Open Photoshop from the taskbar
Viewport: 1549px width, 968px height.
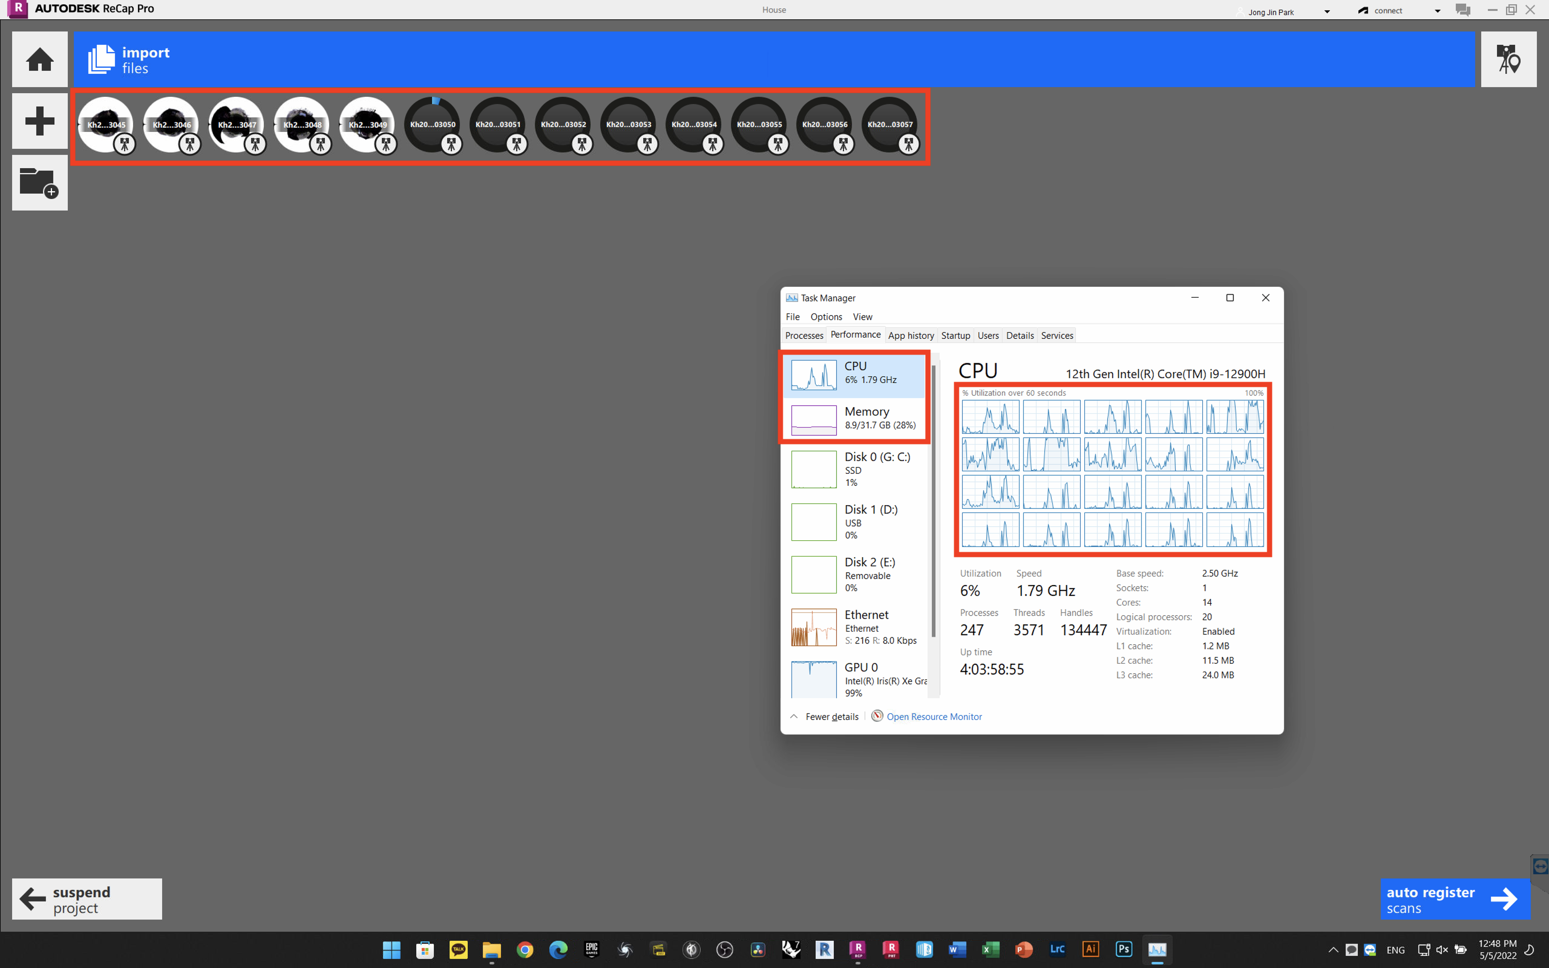1124,949
